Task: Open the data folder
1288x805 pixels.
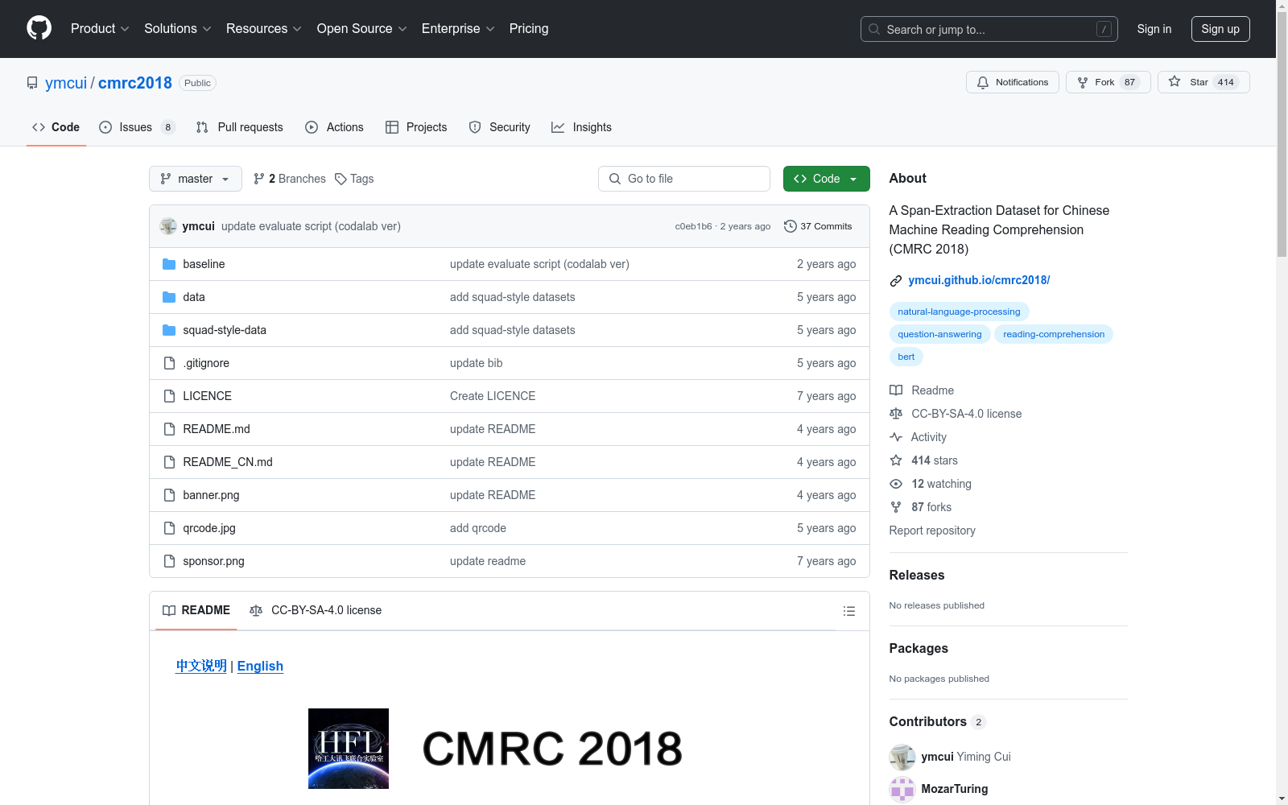Action: pyautogui.click(x=194, y=297)
